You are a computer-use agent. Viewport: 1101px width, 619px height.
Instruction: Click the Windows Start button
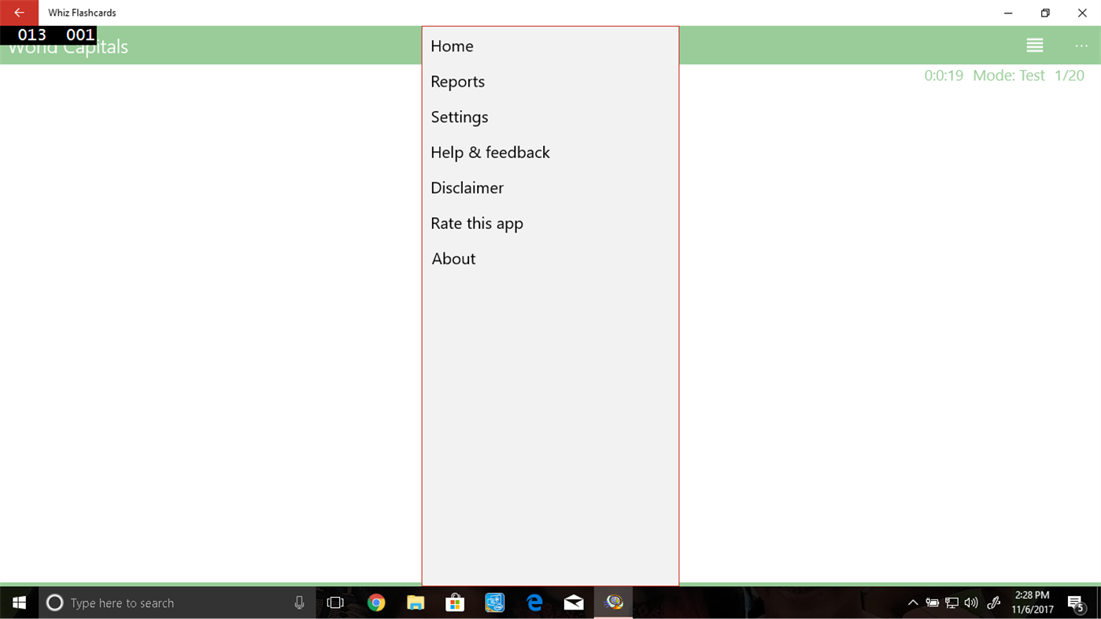pyautogui.click(x=19, y=602)
